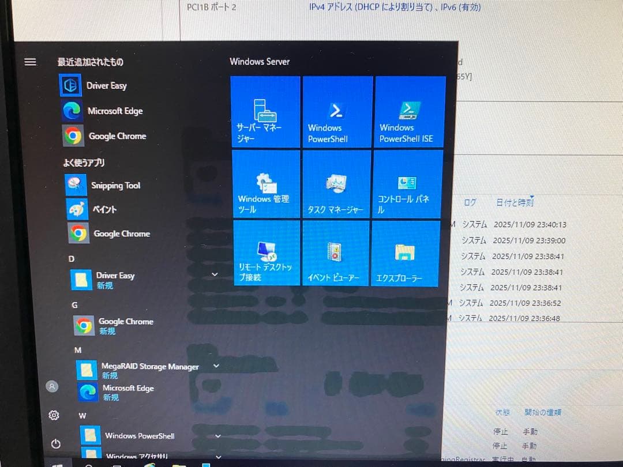Start リモートデスクトップ接続 from its tile
Screen dimensions: 623x467
point(265,254)
